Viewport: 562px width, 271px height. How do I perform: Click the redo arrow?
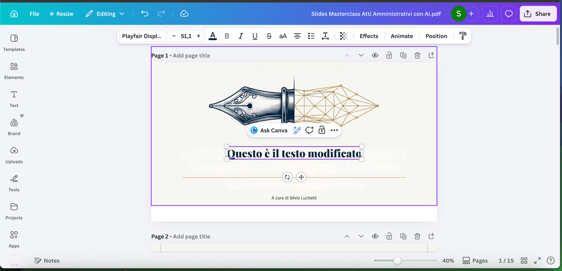161,14
